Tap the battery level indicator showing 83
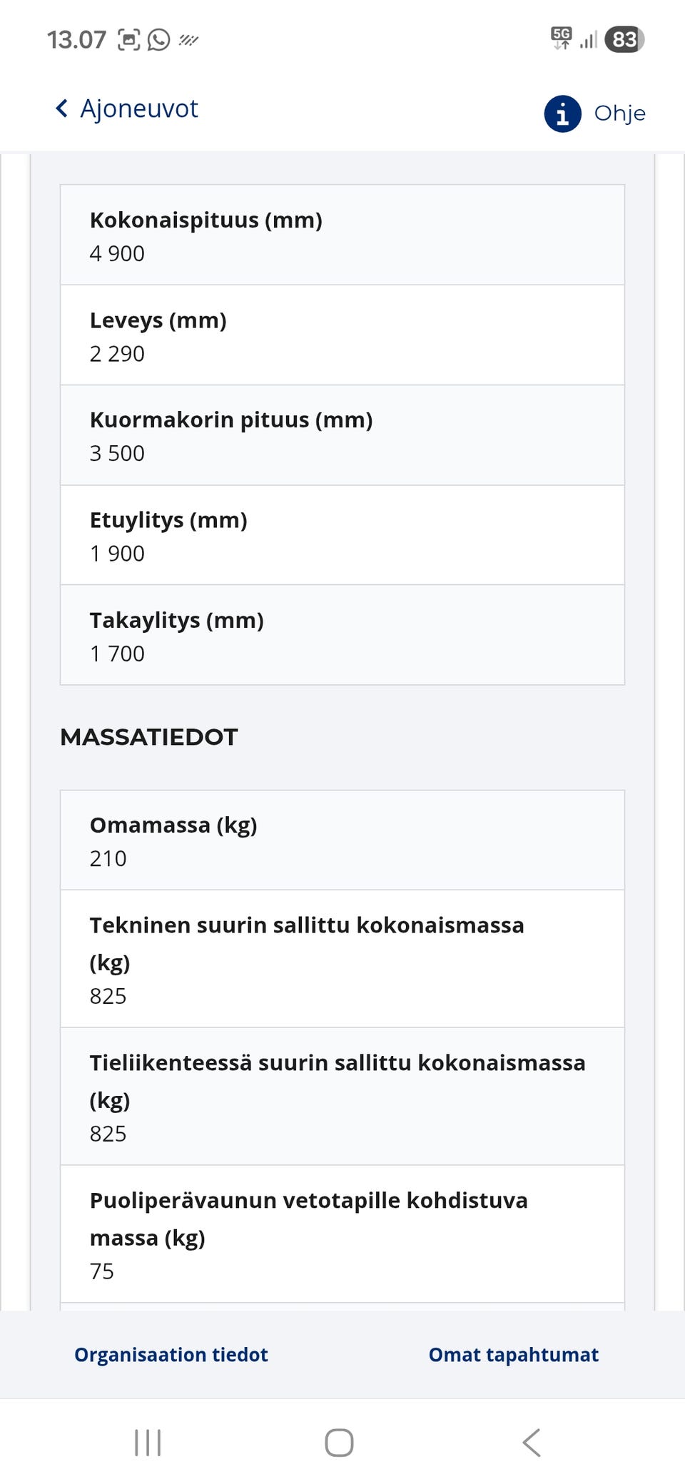Screen dimensions: 685x1484 [x=623, y=39]
